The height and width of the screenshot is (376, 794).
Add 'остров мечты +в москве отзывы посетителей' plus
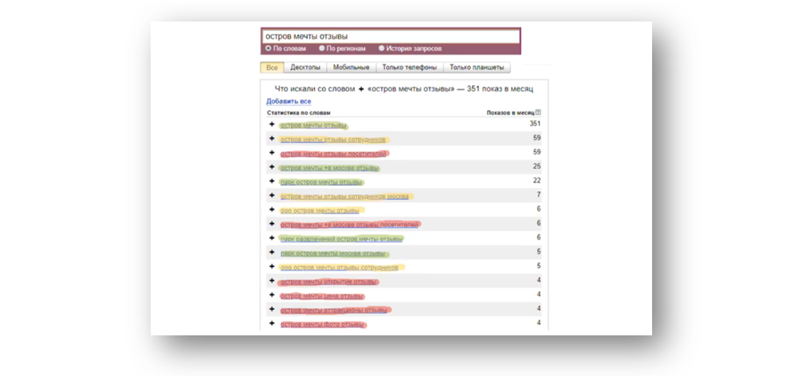click(272, 223)
